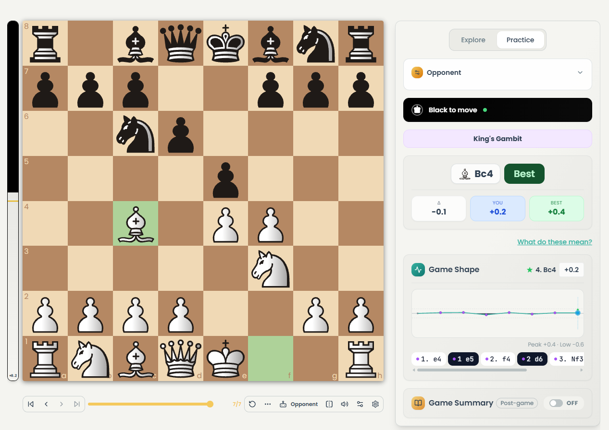Open settings via the gear icon
This screenshot has width=609, height=430.
point(375,404)
